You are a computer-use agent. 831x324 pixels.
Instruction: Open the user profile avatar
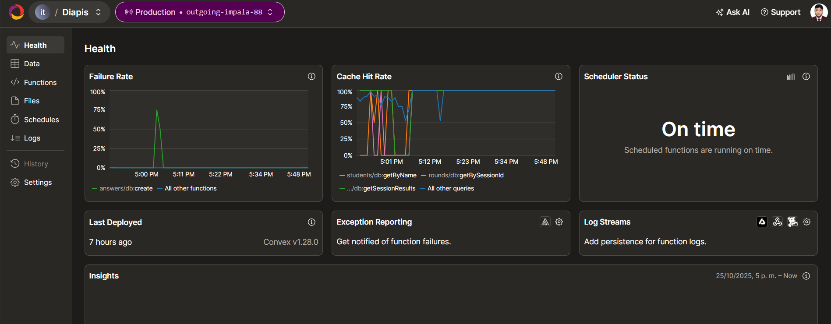pyautogui.click(x=818, y=12)
